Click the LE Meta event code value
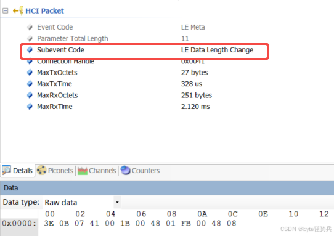Screen dimensions: 334x236 [x=193, y=27]
